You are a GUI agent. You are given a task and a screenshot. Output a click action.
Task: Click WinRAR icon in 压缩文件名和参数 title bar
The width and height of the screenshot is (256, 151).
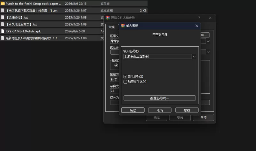coord(108,18)
